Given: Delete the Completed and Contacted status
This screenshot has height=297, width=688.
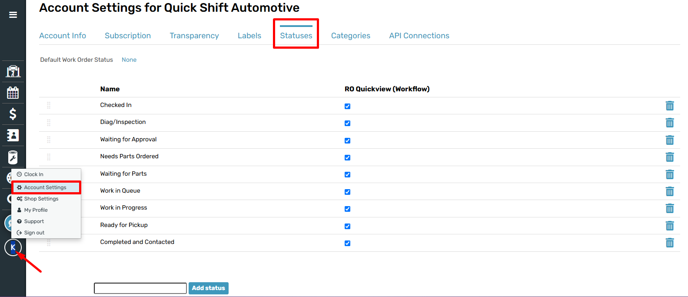Looking at the screenshot, I should tap(670, 243).
